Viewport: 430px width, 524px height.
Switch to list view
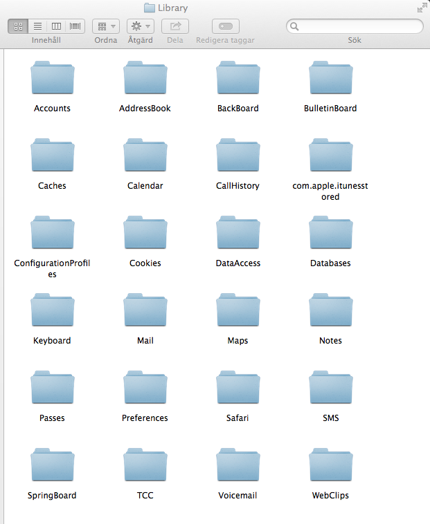tap(37, 26)
